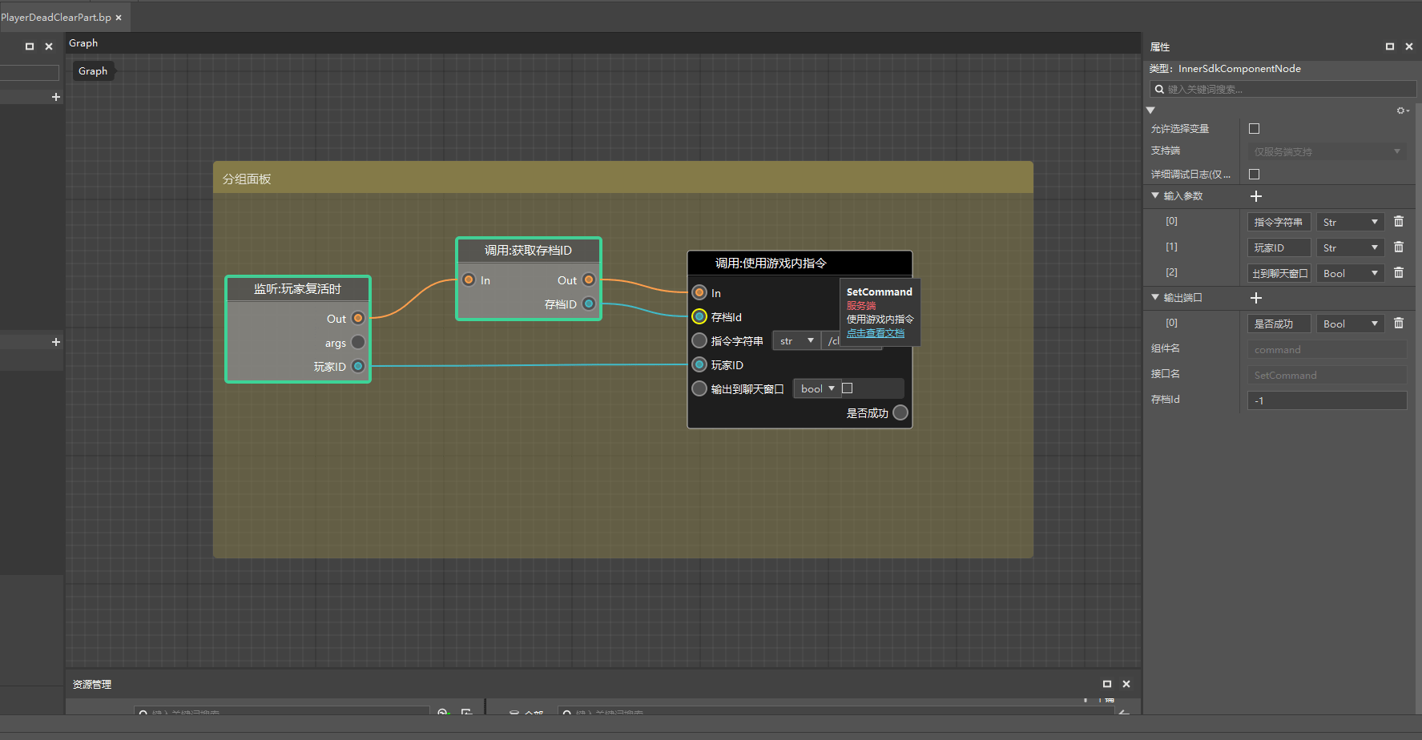Select 指令字符串 input port on command node

pos(699,340)
